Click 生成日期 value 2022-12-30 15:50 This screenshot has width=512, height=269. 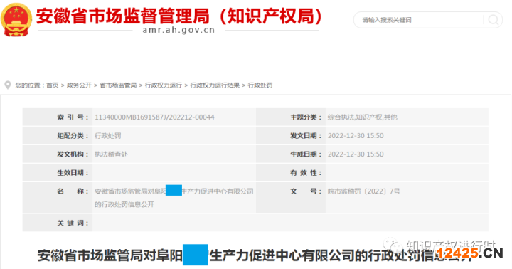point(356,154)
